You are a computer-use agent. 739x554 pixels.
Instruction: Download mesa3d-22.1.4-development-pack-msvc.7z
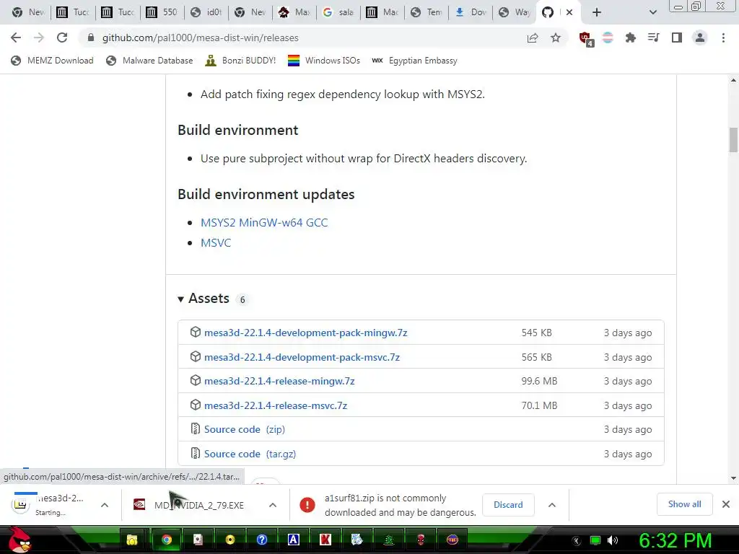pyautogui.click(x=302, y=357)
